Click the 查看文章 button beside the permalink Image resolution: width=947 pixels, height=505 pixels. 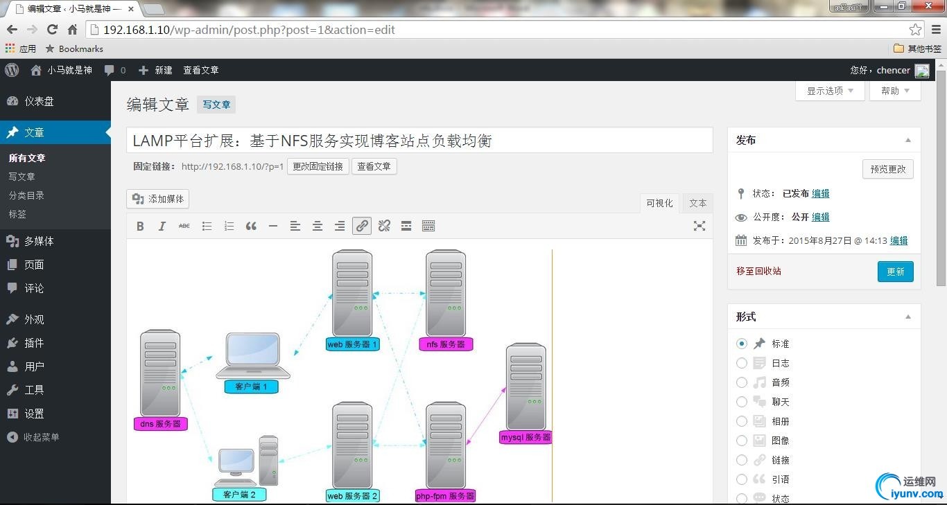(x=374, y=166)
